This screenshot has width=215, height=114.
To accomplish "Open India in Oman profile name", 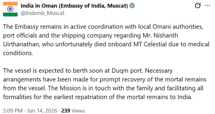I will point(74,6).
